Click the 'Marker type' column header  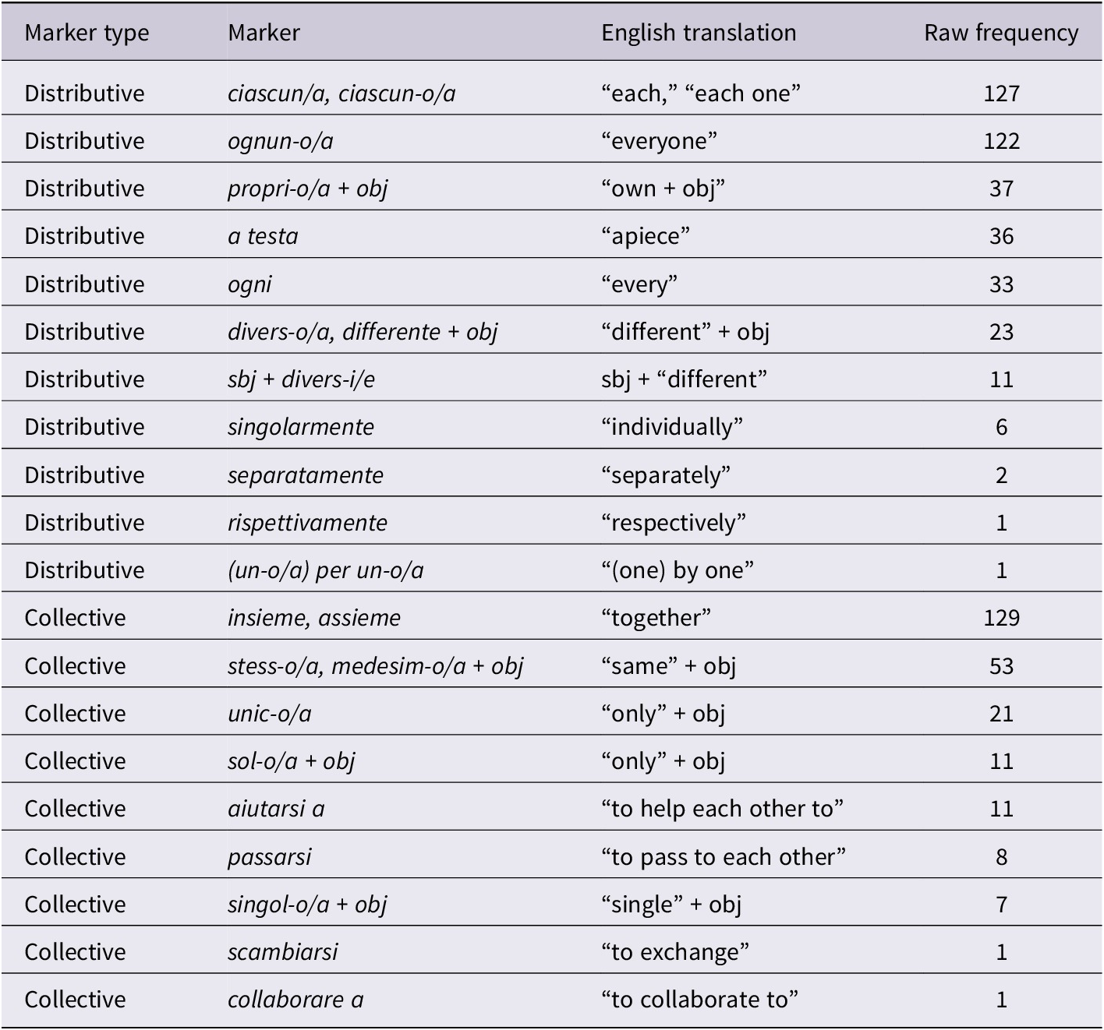point(87,33)
